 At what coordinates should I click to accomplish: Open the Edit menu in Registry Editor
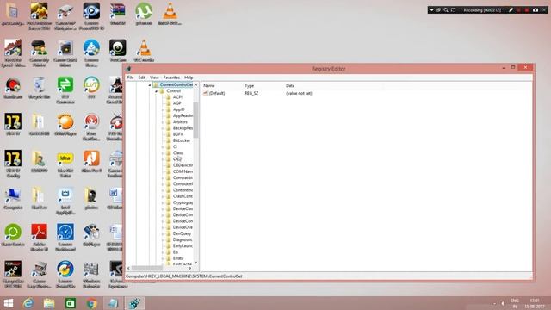pyautogui.click(x=141, y=77)
